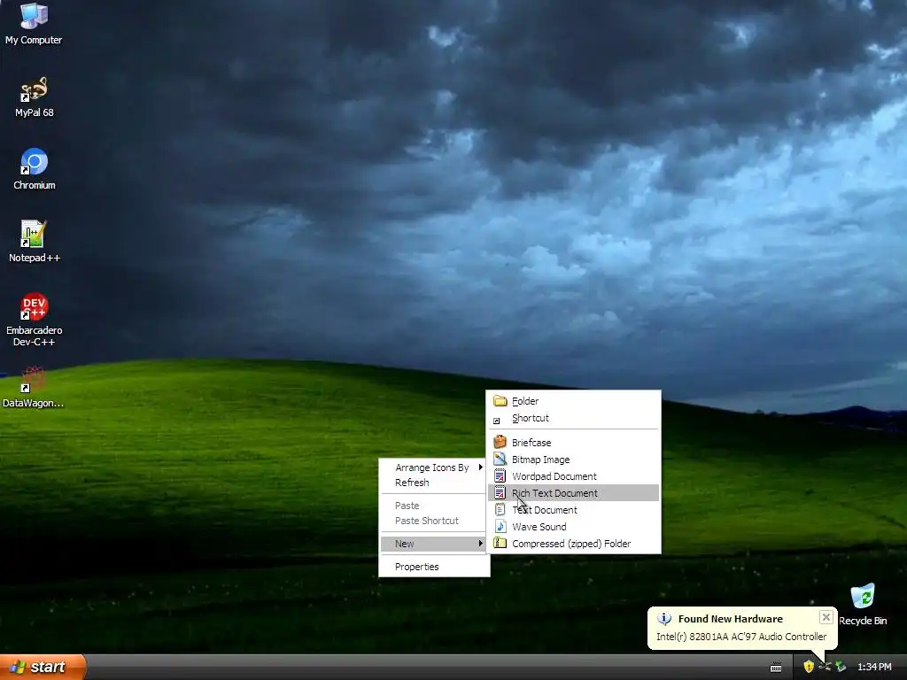Select the MyPal 68 shortcut icon

point(34,97)
